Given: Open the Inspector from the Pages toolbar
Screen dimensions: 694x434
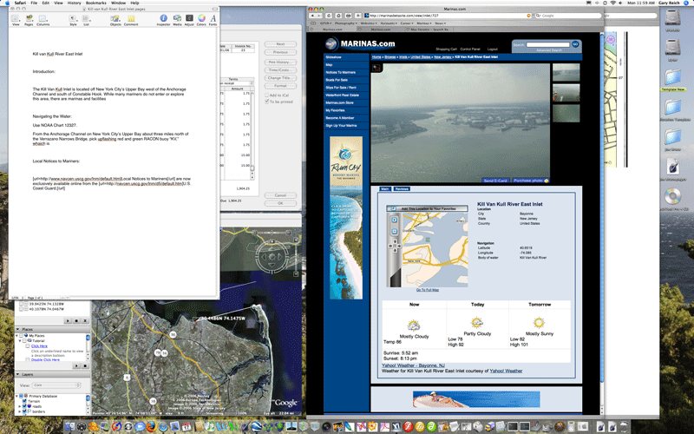Looking at the screenshot, I should tap(163, 18).
